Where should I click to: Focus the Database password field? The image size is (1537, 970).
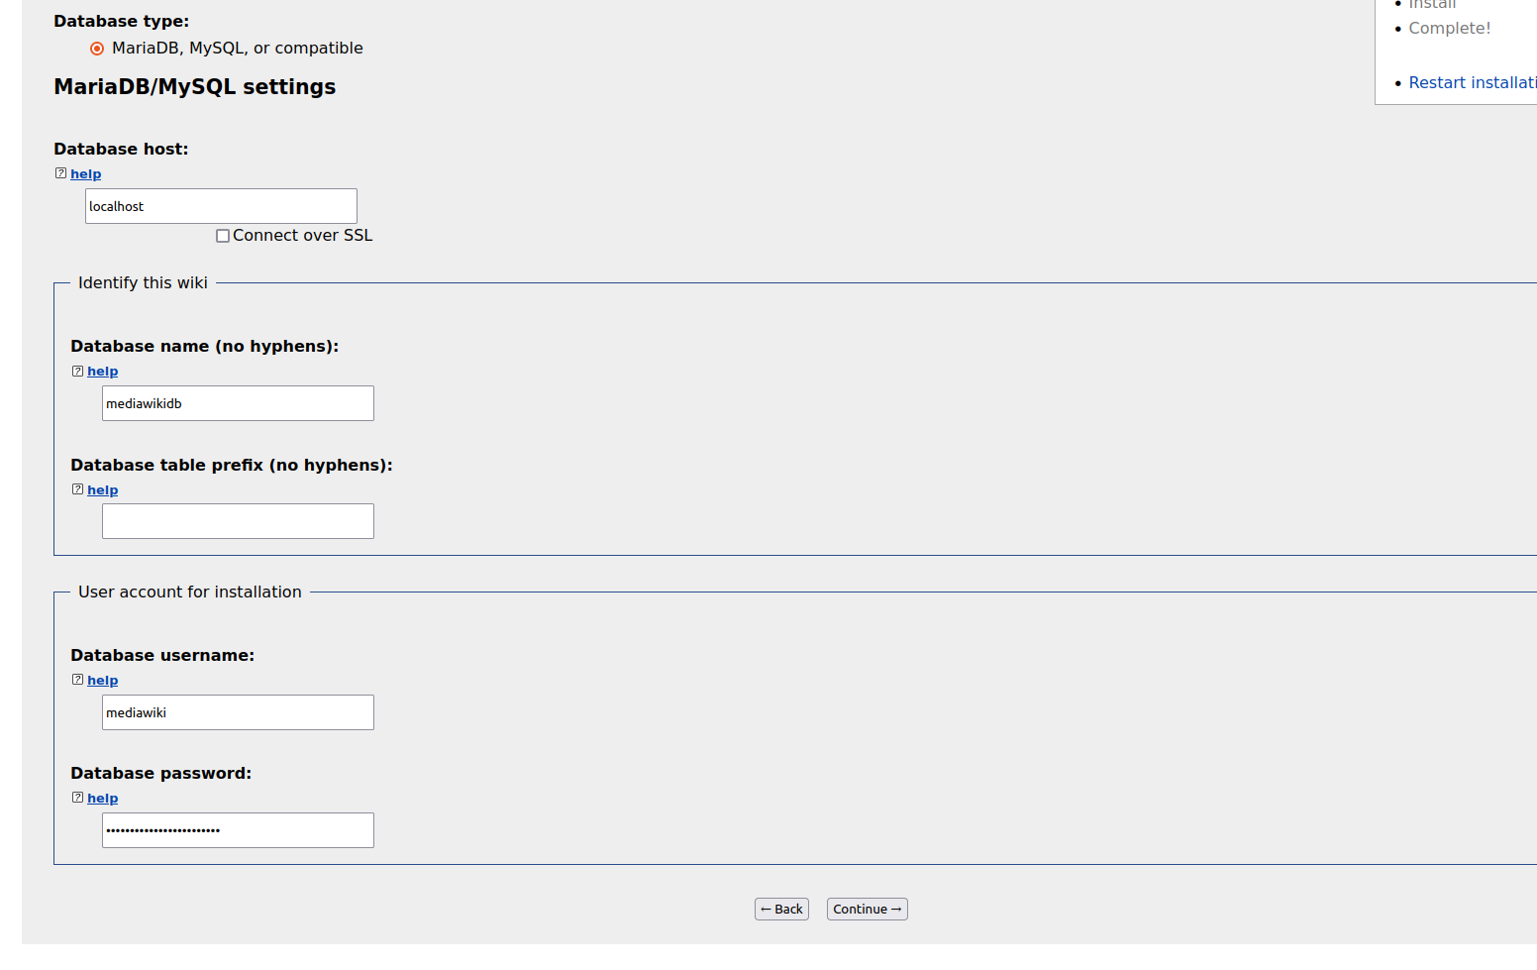pos(238,830)
